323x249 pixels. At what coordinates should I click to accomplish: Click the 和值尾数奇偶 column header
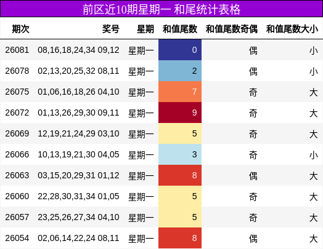coord(232,29)
